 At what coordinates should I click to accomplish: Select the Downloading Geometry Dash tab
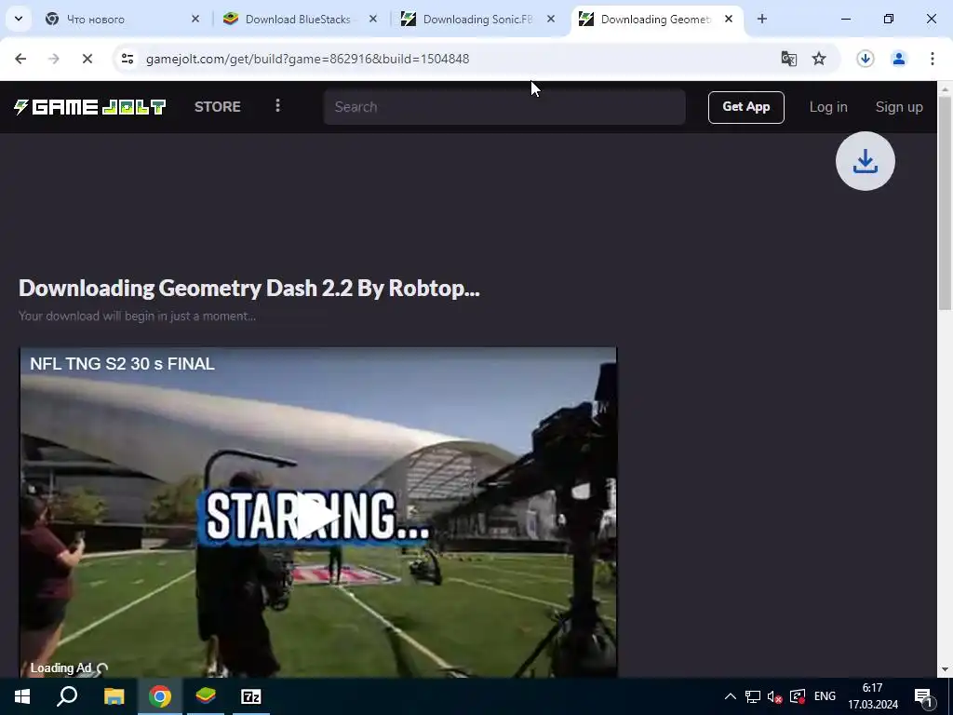pyautogui.click(x=654, y=20)
